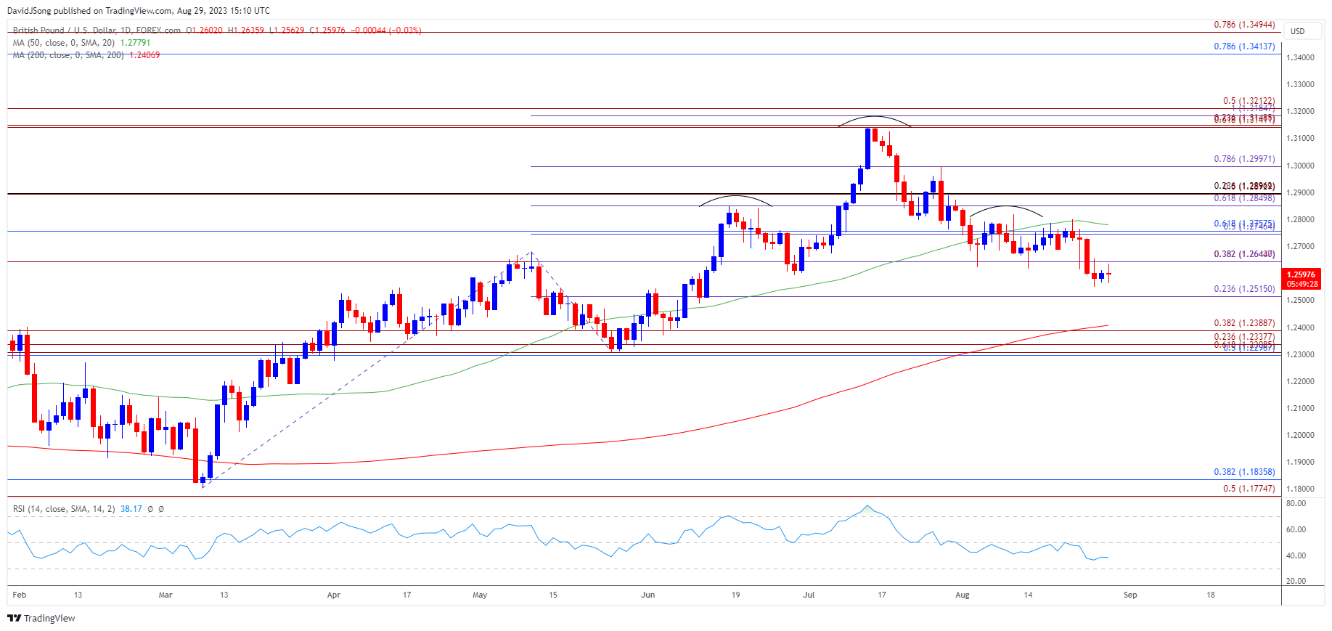Select the 0.5 (1.32122) Fibonacci label
Screen dimensions: 1332x631
[1249, 102]
